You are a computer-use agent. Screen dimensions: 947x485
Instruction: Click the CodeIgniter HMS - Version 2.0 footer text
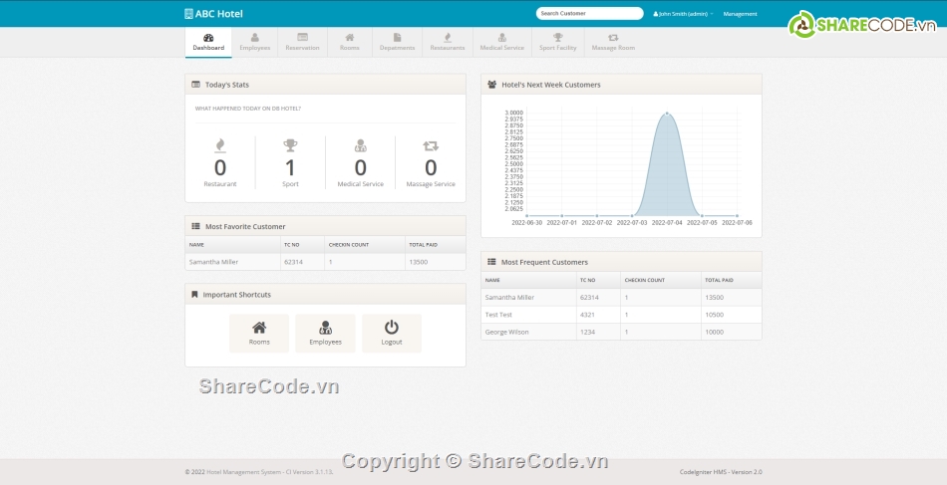[721, 472]
